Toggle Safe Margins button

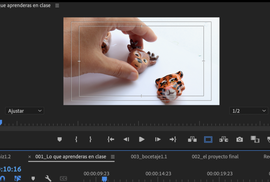point(208,140)
